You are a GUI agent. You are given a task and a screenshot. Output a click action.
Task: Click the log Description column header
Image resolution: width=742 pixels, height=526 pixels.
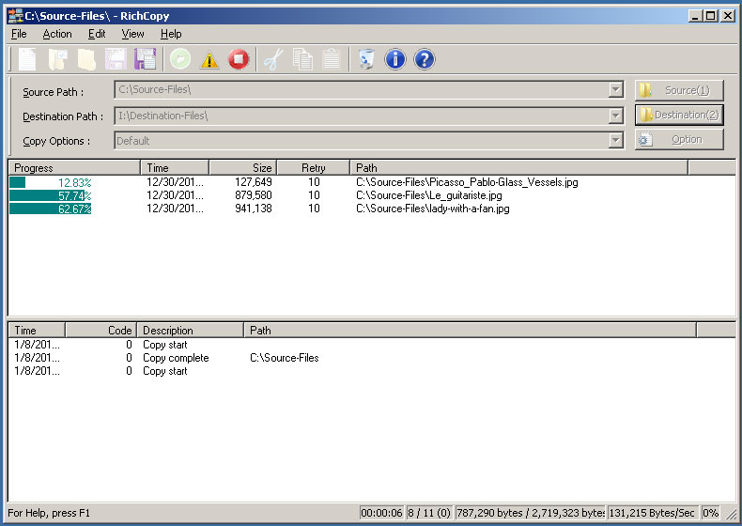click(191, 330)
